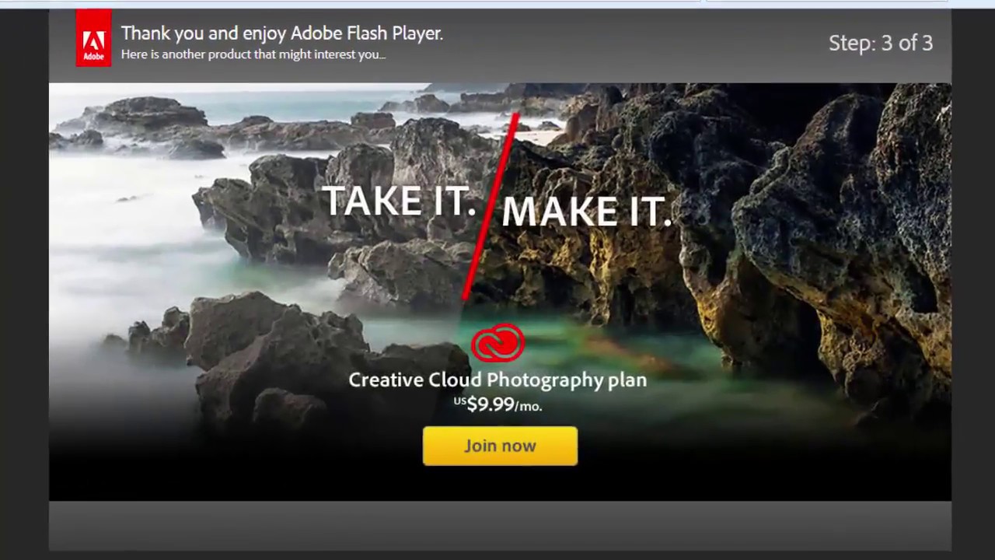Click the MAKE IT. banner text
Viewport: 995px width, 560px height.
[x=587, y=212]
